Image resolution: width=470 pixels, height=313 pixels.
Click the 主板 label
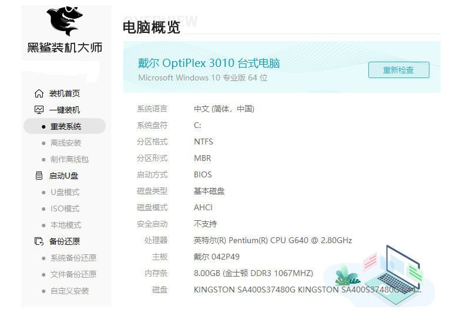160,257
